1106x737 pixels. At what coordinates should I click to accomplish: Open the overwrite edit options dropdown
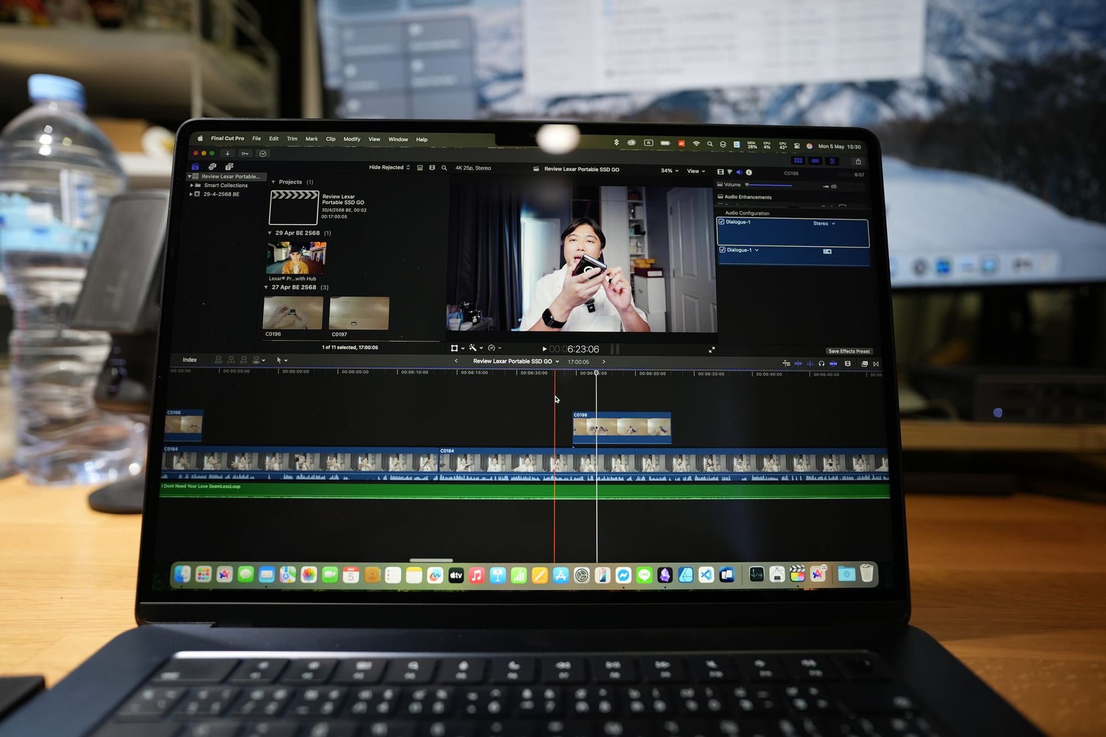[259, 360]
